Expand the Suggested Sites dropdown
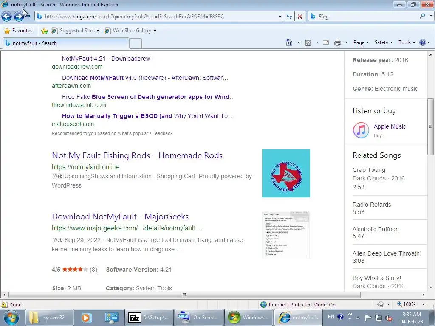 point(99,31)
